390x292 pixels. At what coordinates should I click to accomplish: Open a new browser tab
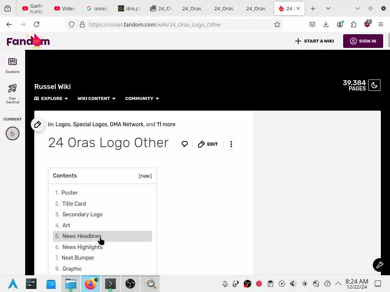tap(313, 8)
